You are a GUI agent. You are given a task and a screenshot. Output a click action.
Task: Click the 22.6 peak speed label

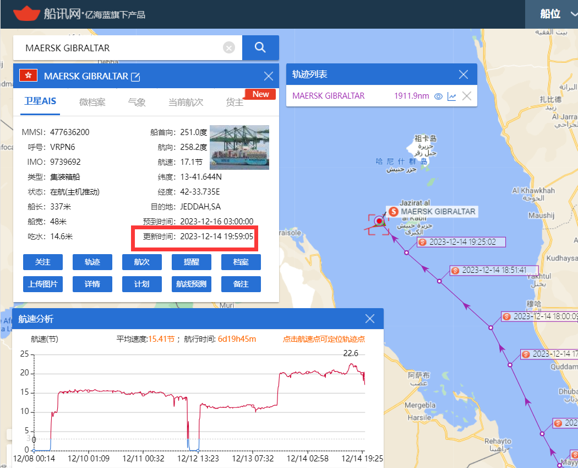click(351, 353)
